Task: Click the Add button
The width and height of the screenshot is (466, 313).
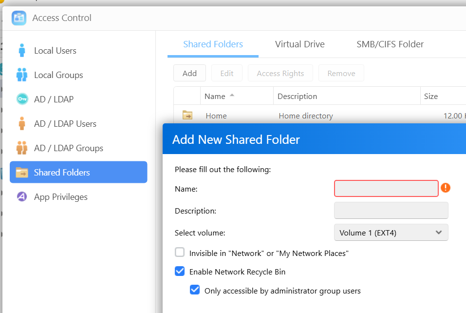Action: 189,73
